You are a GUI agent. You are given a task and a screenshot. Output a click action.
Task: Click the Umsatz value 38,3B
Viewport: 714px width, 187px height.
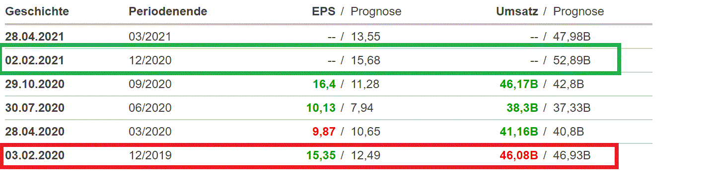click(523, 108)
